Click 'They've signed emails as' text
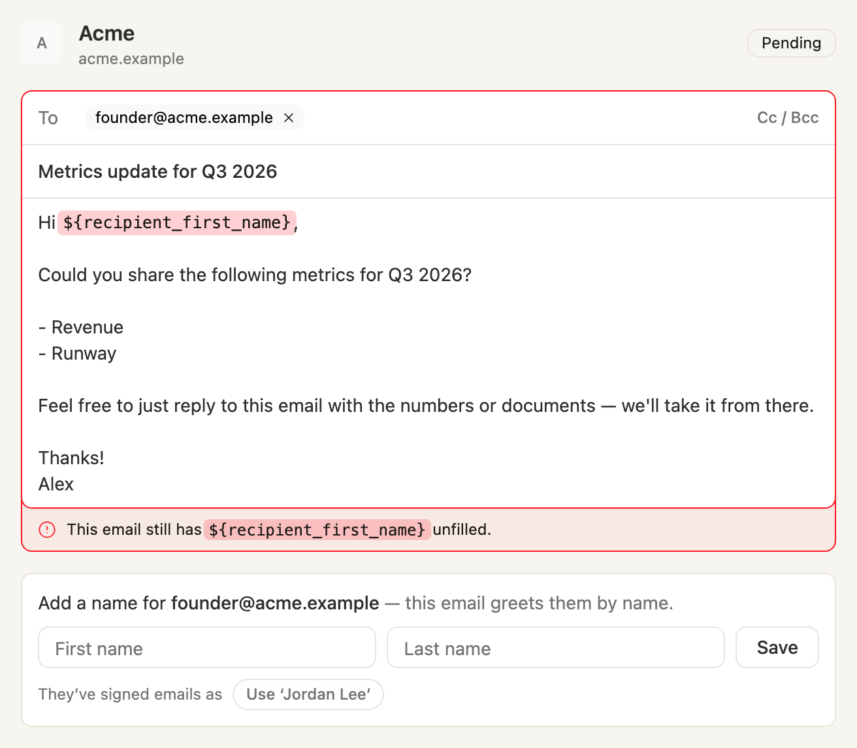Image resolution: width=857 pixels, height=748 pixels. 130,694
